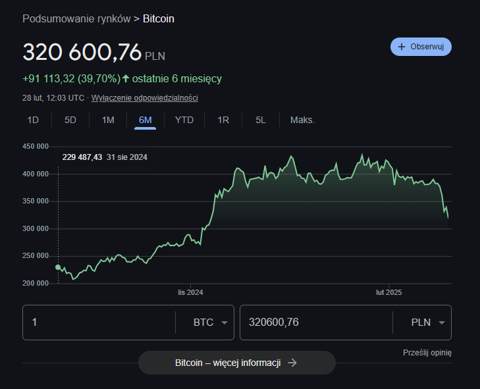Screen dimensions: 480x389
Task: Select the 1D time range tab
Action: point(33,120)
